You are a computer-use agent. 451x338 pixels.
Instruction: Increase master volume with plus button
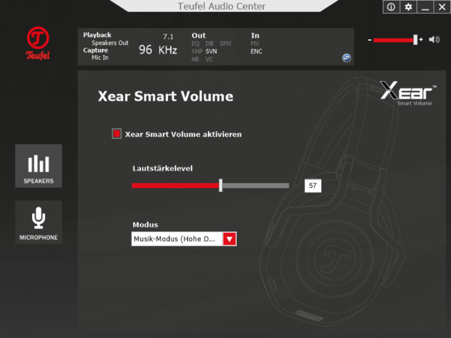421,39
